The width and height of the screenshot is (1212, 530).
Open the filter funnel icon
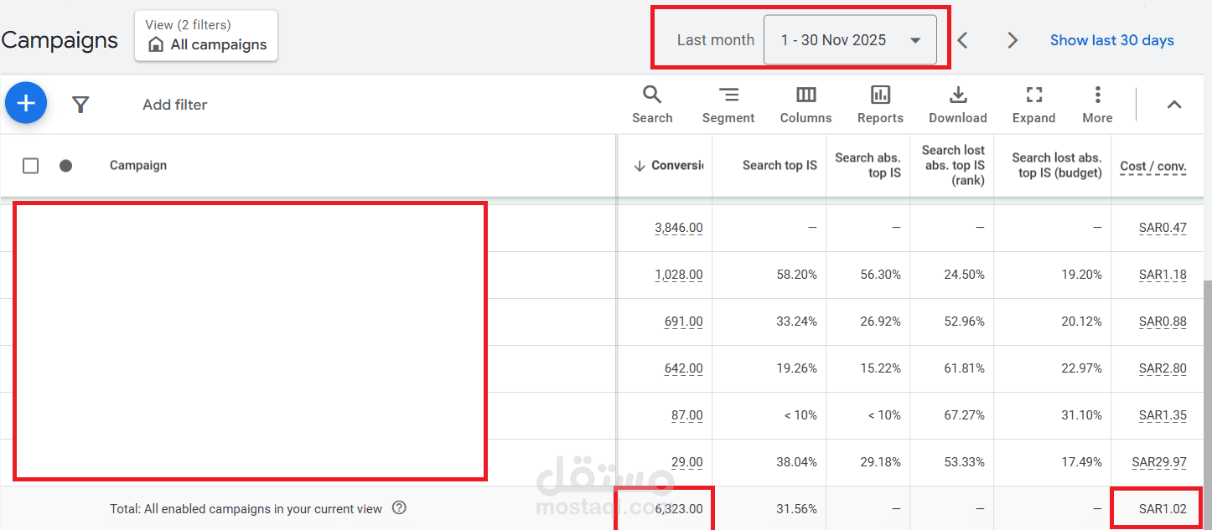pyautogui.click(x=80, y=105)
